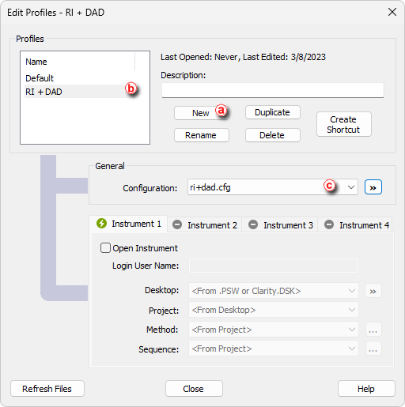This screenshot has width=405, height=407.
Task: Click the ellipsis browse button for Method
Action: [x=373, y=330]
